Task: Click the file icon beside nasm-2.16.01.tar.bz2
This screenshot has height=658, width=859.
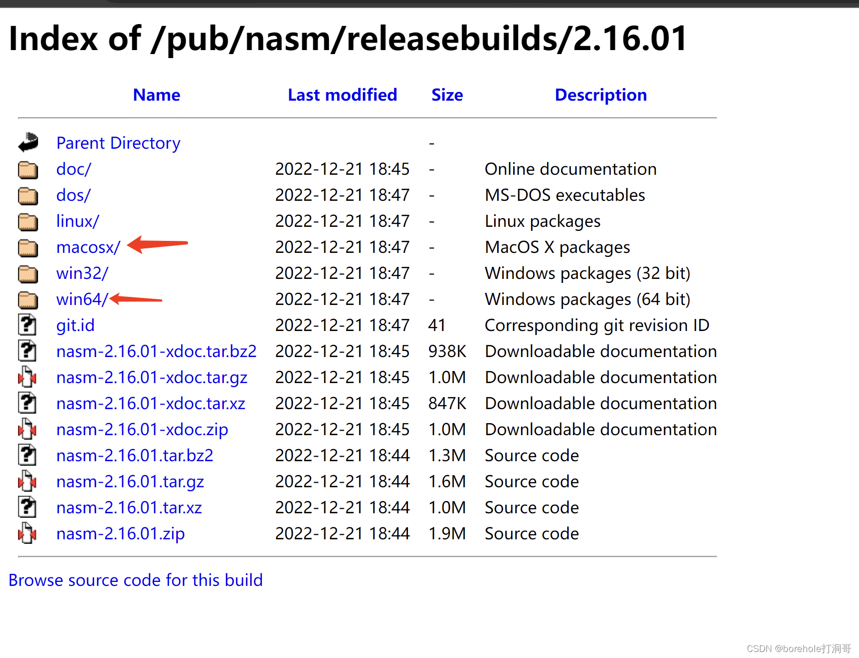Action: (28, 455)
